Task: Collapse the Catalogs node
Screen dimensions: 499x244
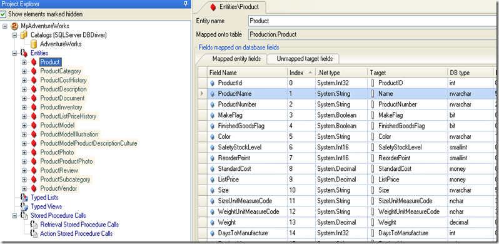Action: (x=14, y=35)
